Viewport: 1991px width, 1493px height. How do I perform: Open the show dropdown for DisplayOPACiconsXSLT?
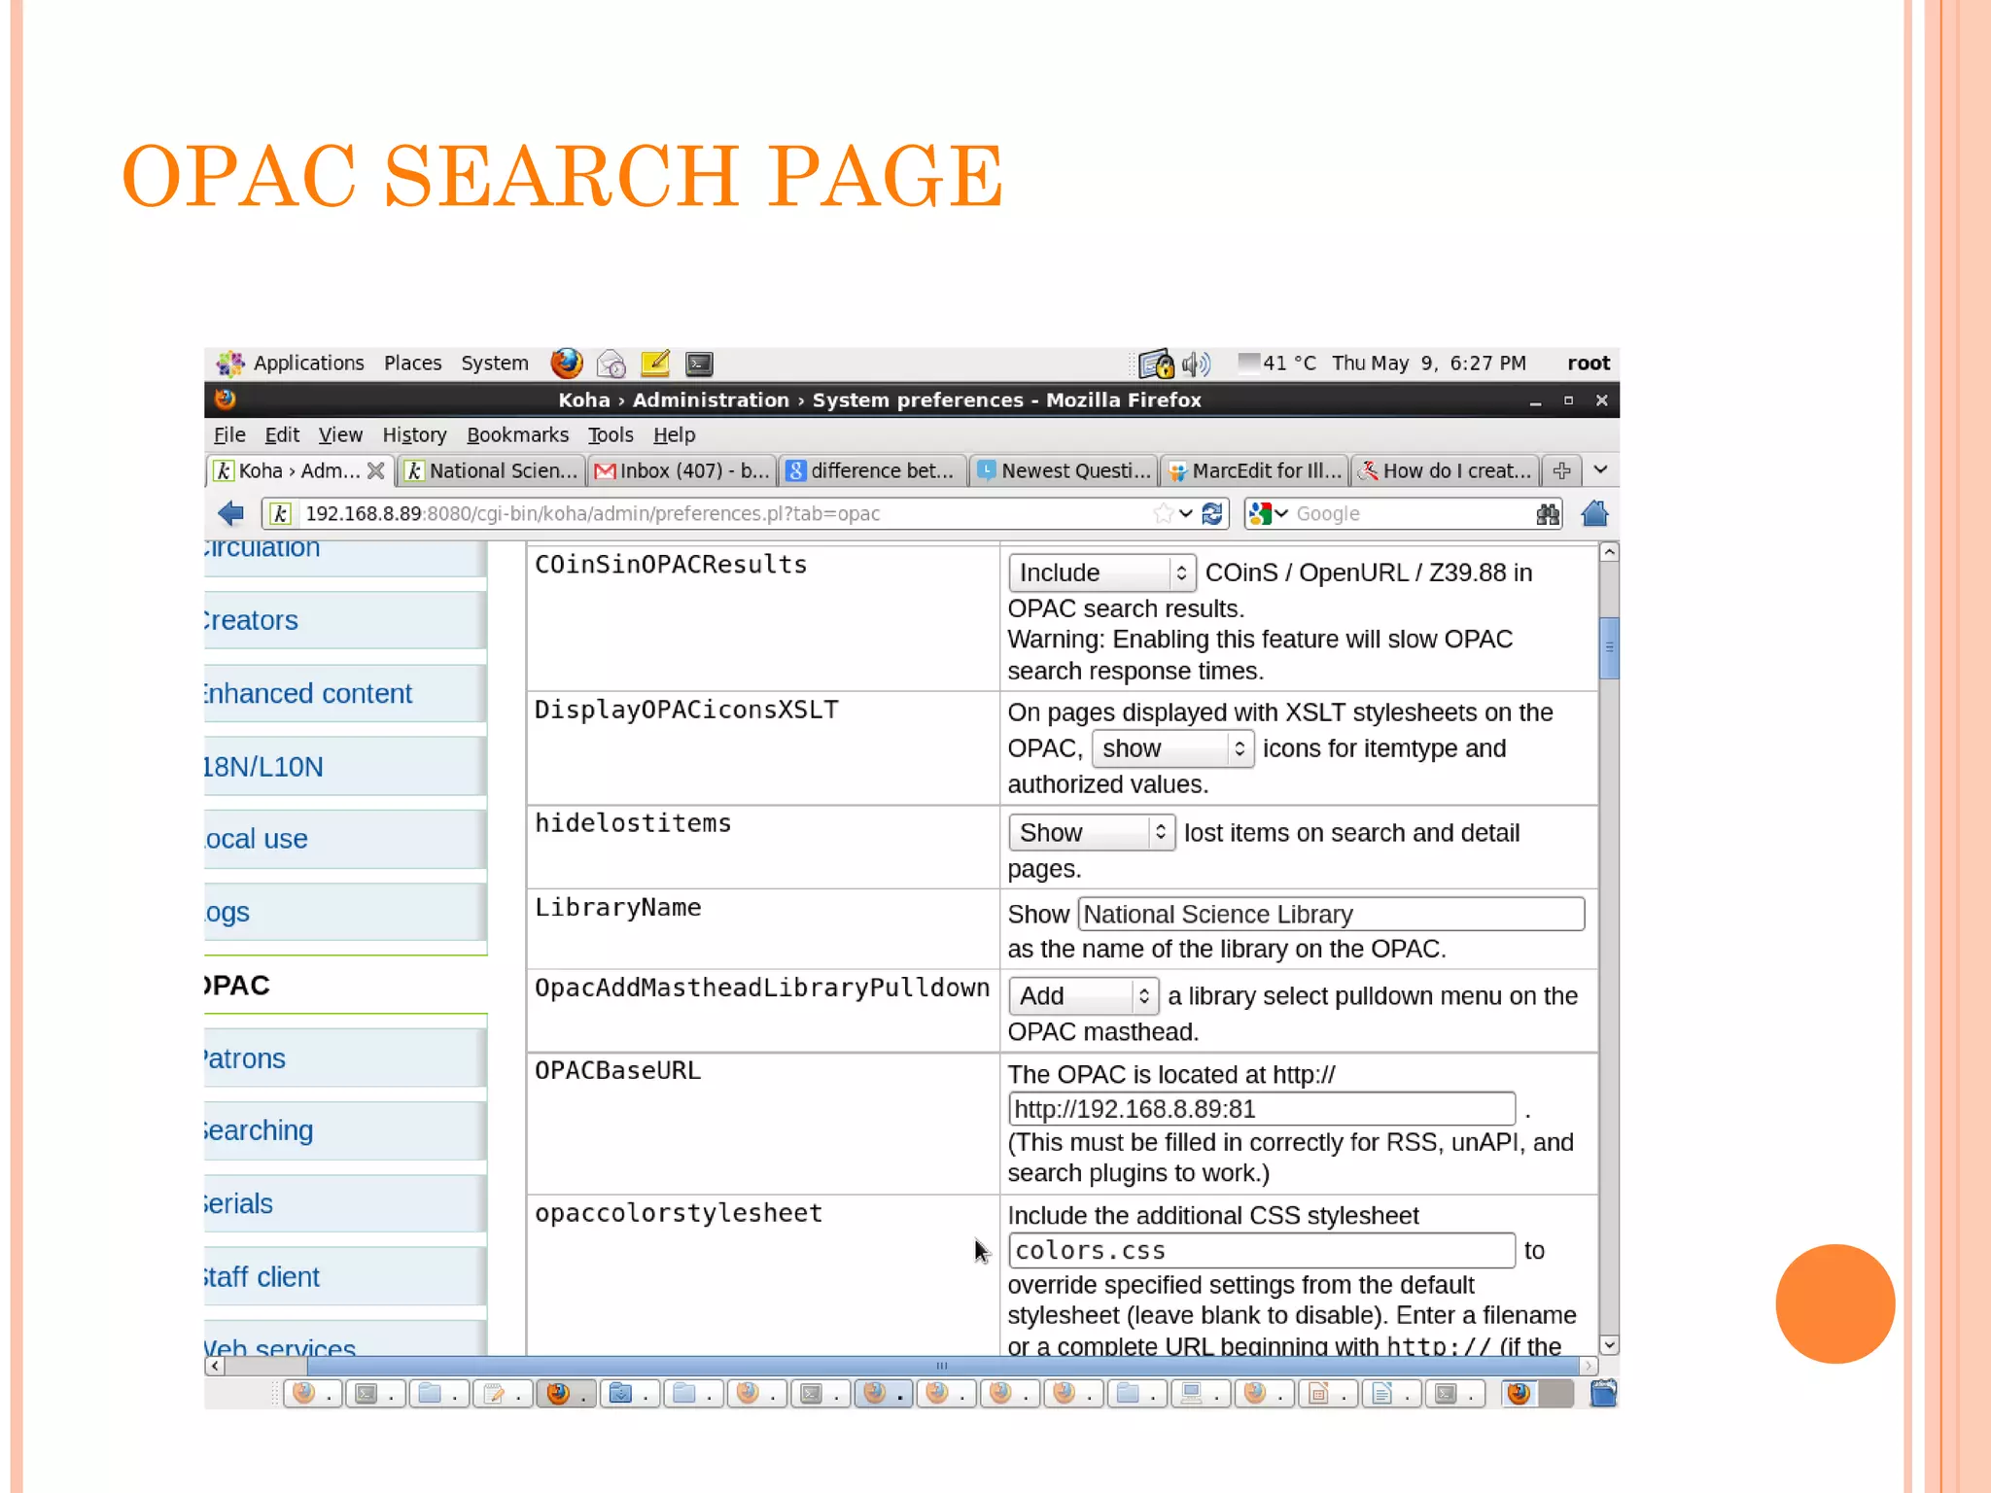1172,748
